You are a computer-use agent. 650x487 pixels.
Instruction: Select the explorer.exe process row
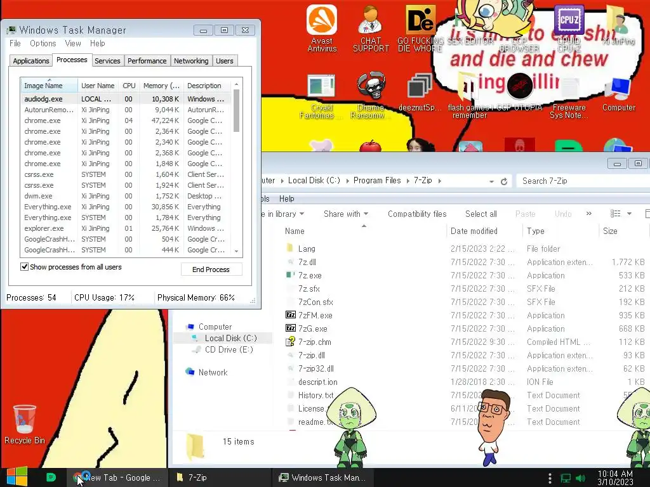[x=126, y=228]
